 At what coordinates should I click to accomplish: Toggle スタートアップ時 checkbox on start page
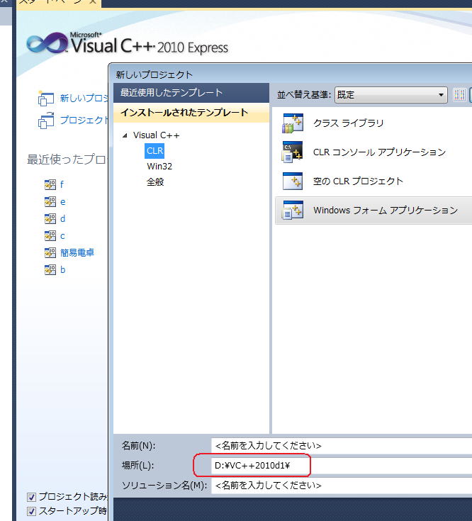coord(32,511)
